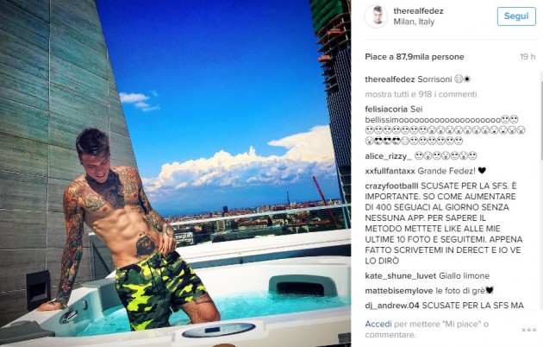The height and width of the screenshot is (347, 543).
Task: Click the Accedi login link
Action: click(378, 324)
